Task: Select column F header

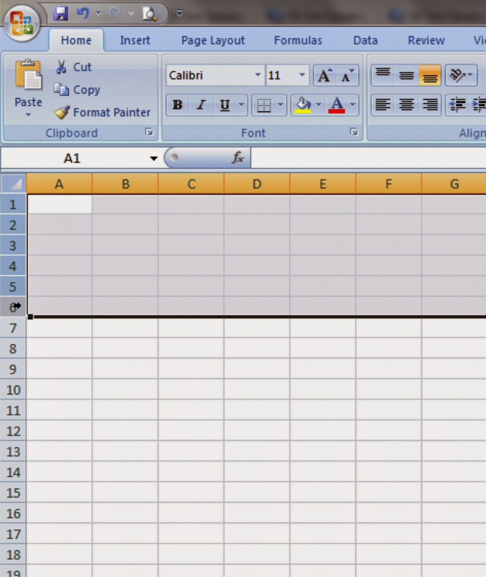Action: point(389,184)
